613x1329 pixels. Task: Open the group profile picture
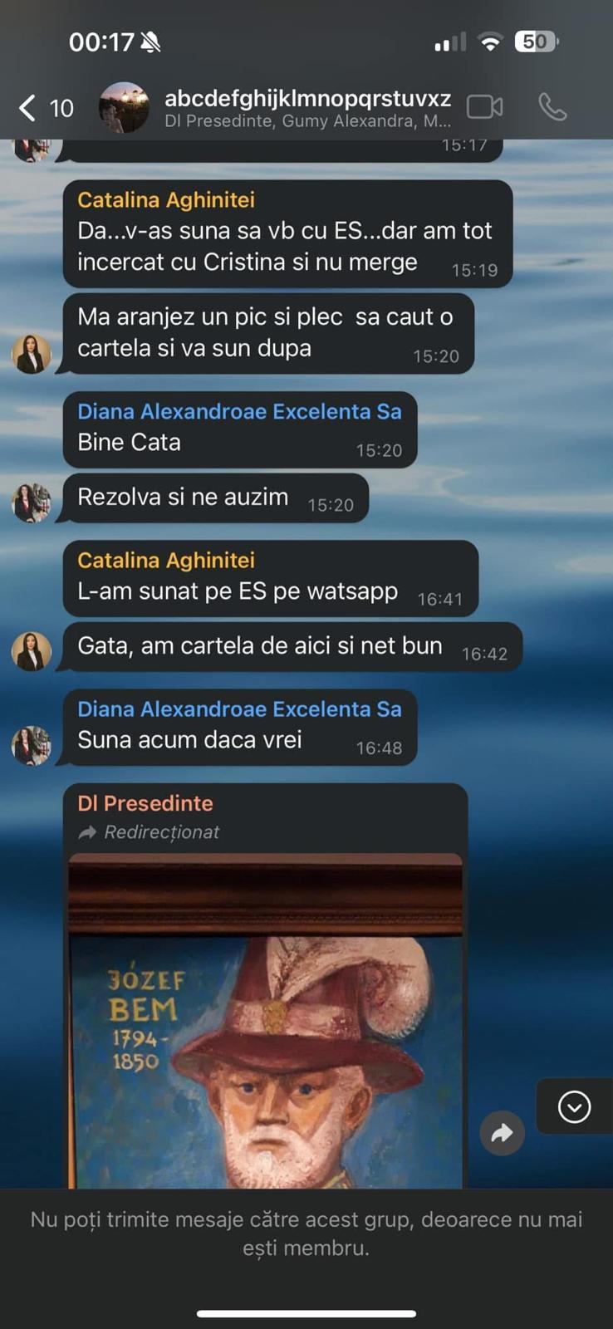coord(124,107)
